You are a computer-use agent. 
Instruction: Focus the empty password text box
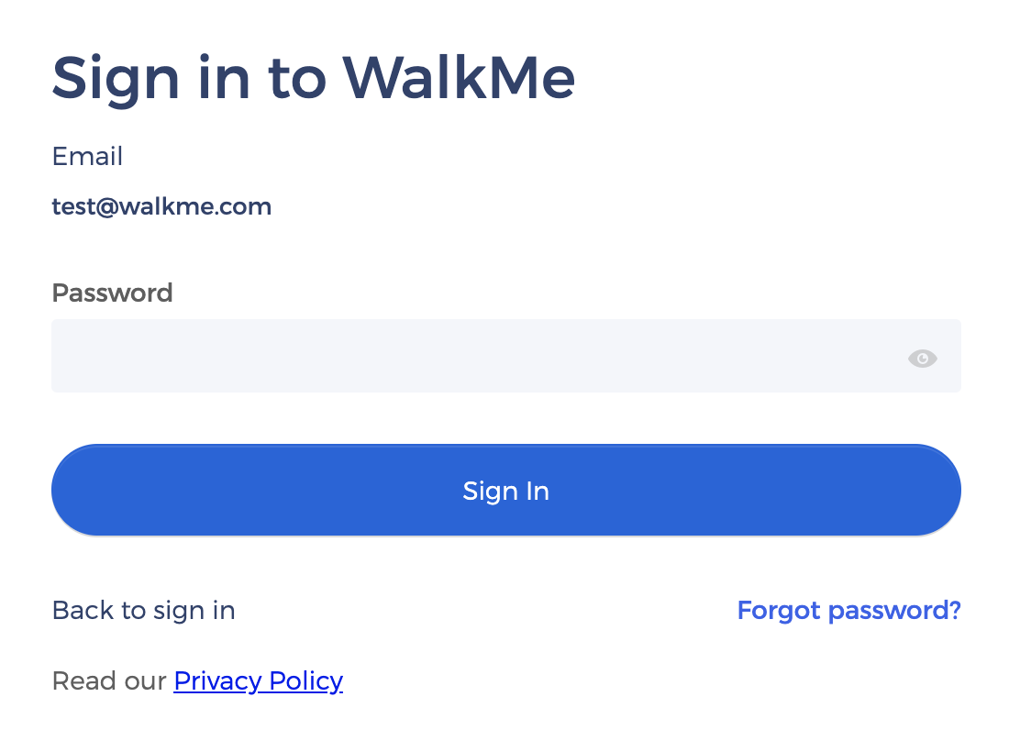[477, 356]
